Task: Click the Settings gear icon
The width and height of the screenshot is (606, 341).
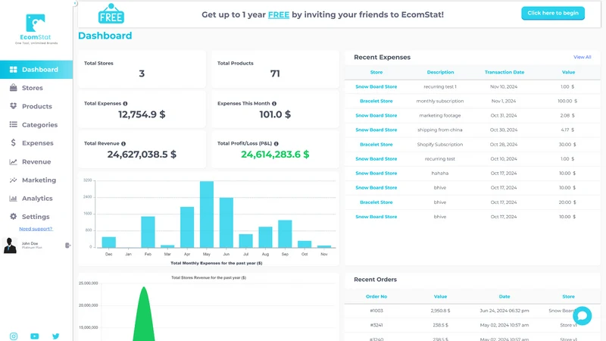Action: click(13, 217)
